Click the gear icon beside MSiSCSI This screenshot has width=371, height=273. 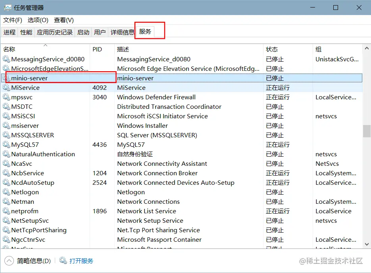pyautogui.click(x=6, y=116)
